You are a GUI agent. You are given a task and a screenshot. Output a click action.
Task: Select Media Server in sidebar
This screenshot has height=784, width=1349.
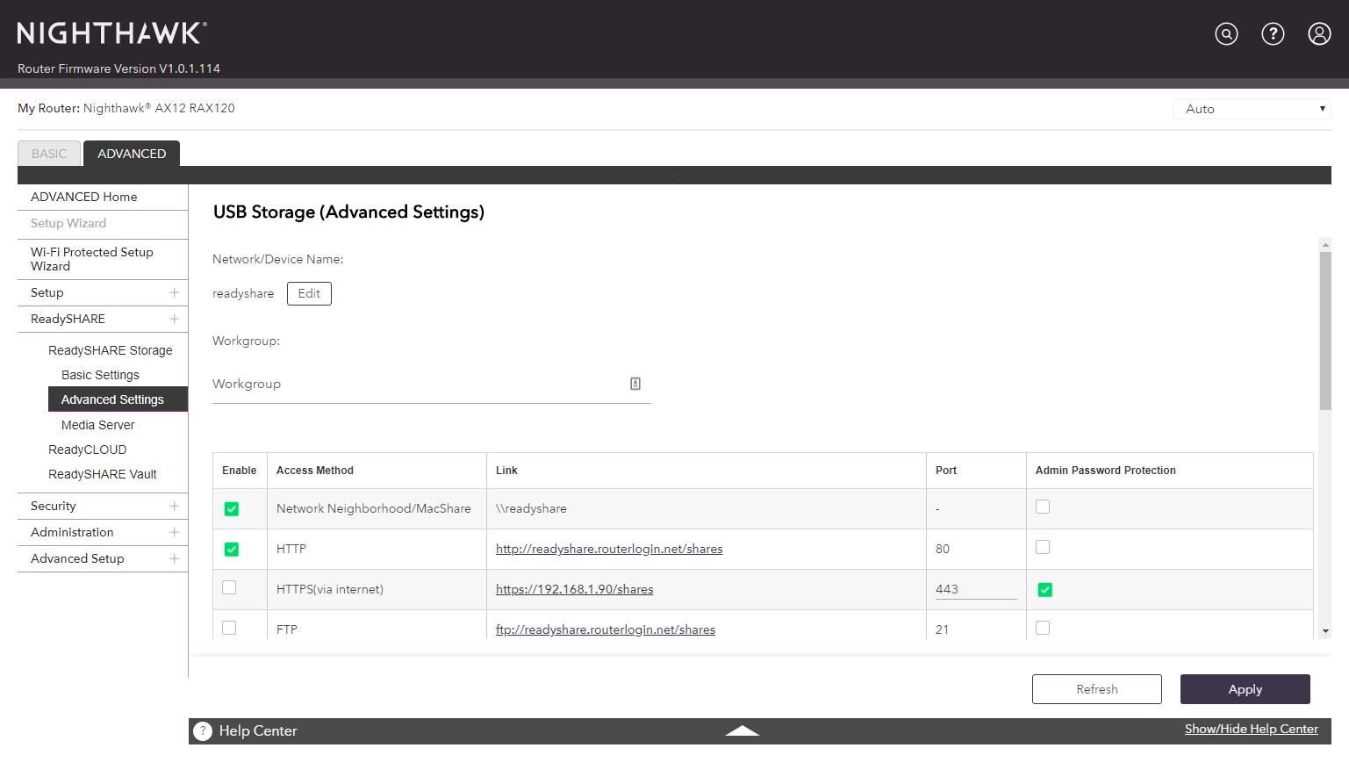click(97, 425)
